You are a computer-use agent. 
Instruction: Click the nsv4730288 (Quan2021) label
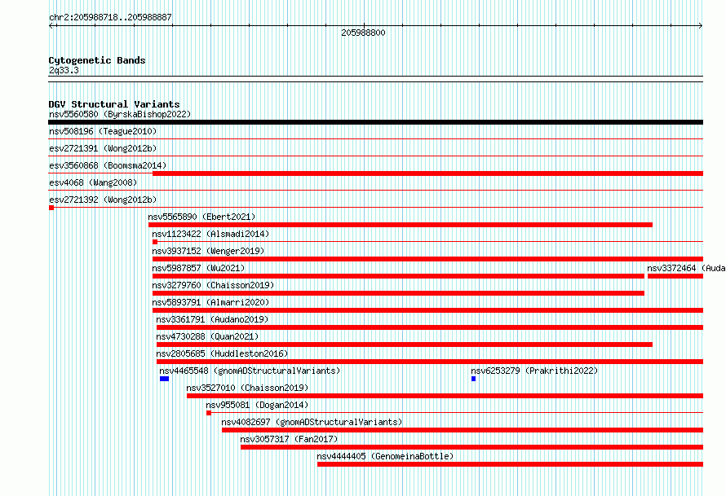click(207, 336)
